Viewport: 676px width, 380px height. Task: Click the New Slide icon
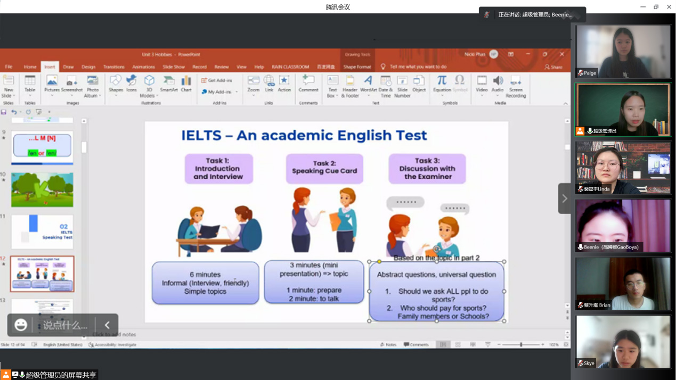point(9,86)
